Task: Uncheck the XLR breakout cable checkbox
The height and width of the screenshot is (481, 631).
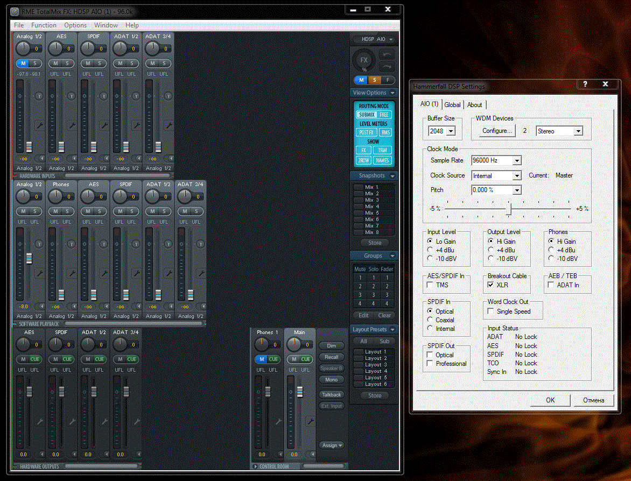Action: (490, 285)
